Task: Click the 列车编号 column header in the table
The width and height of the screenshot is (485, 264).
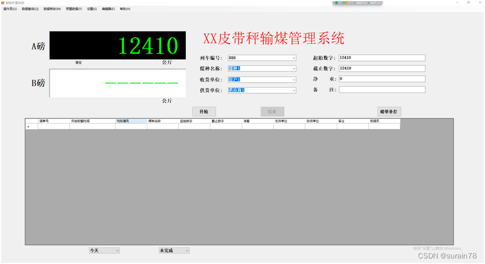Action: (131, 121)
